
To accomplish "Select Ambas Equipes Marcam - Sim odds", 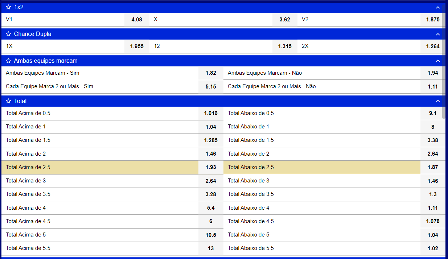I will tap(211, 73).
